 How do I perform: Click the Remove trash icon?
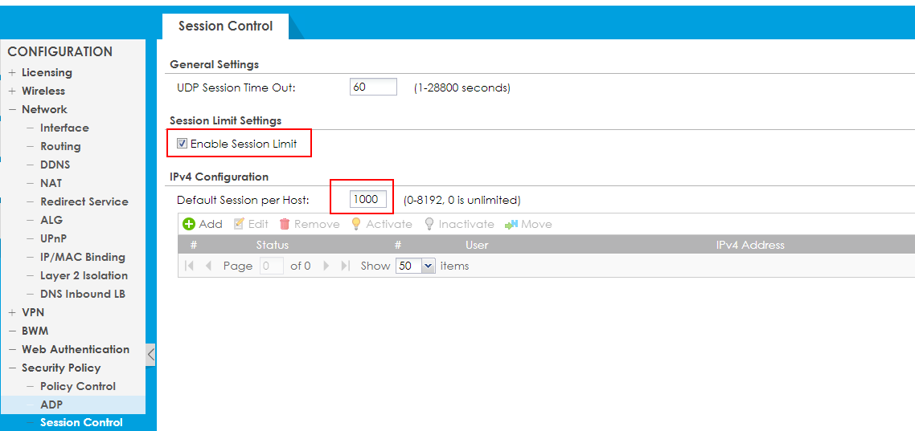[x=285, y=225]
